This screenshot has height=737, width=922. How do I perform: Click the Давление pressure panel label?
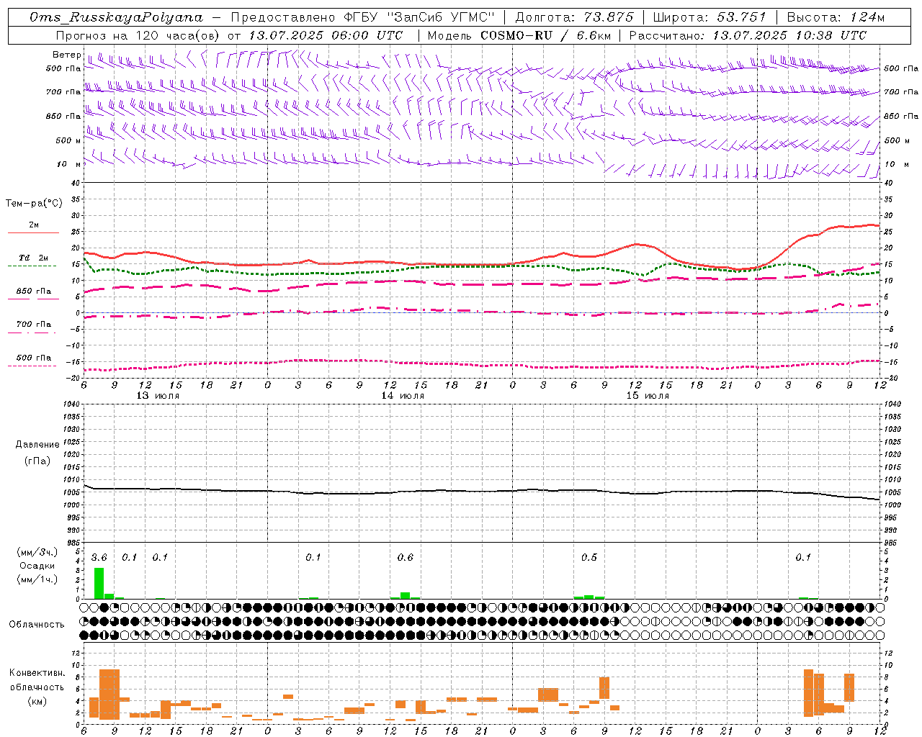37,444
